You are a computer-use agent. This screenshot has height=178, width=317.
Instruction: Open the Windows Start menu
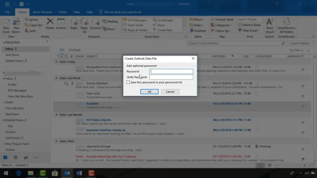click(x=6, y=173)
